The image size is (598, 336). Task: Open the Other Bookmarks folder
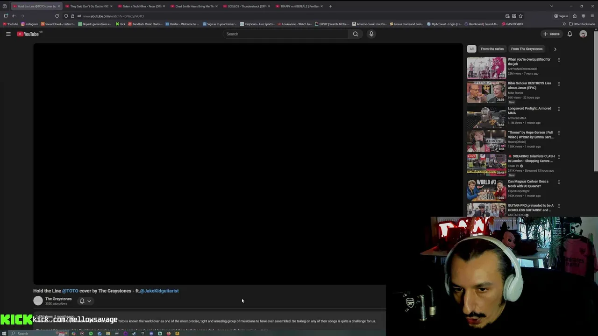pyautogui.click(x=582, y=24)
